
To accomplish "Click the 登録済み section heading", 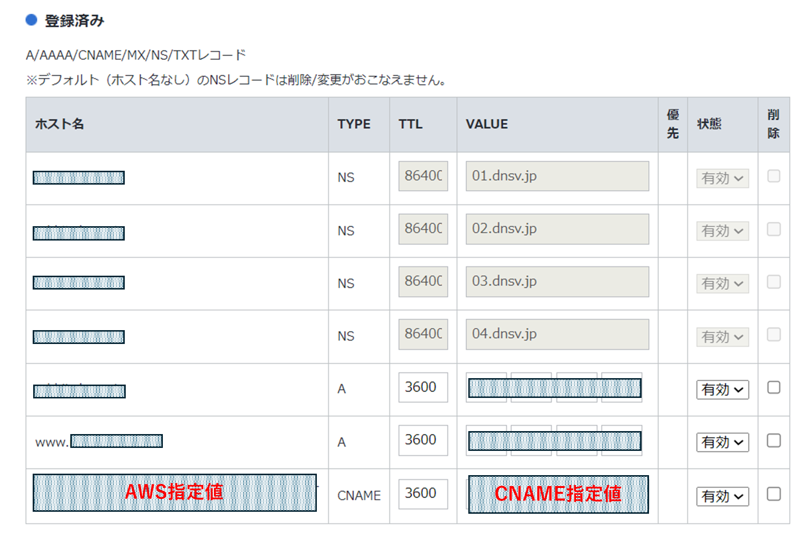I will click(x=74, y=21).
